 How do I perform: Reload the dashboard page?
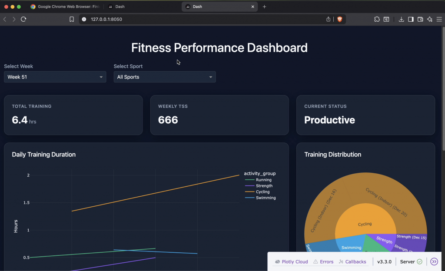click(23, 19)
